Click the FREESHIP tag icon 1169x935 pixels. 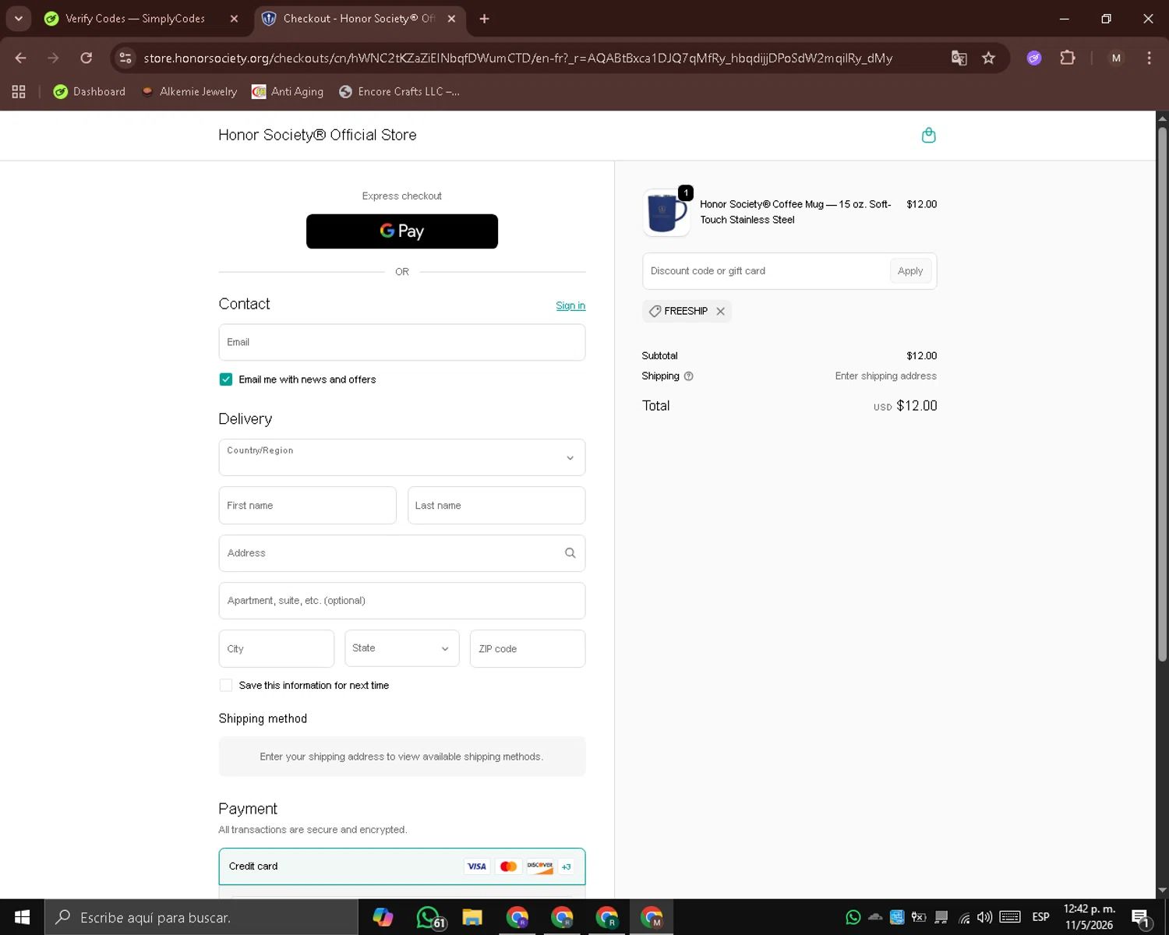tap(655, 311)
